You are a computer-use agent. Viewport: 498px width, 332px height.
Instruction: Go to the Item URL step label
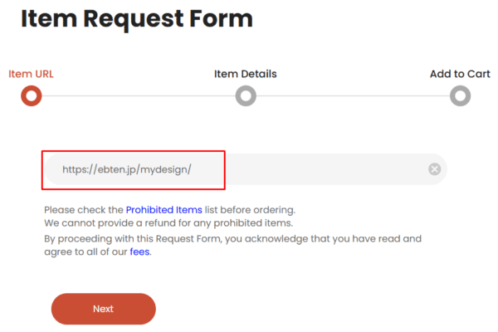(31, 74)
